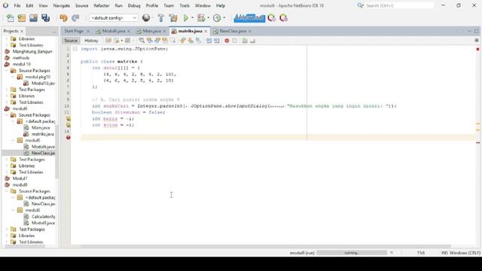Switch editor to Source view
The image size is (482, 271).
click(71, 41)
